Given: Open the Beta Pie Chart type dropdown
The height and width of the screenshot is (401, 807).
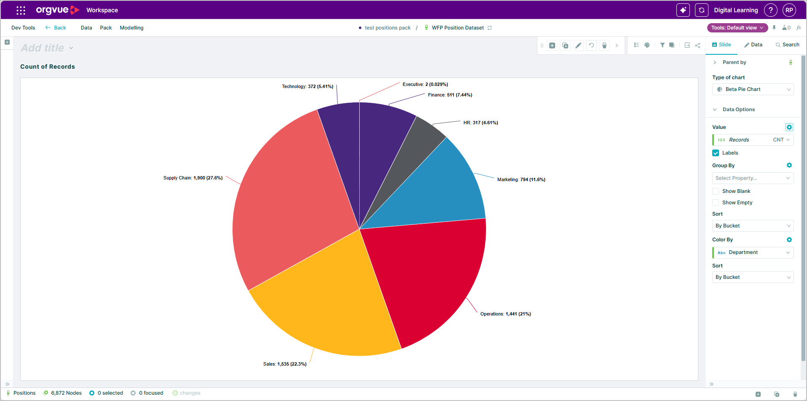Looking at the screenshot, I should pyautogui.click(x=753, y=89).
